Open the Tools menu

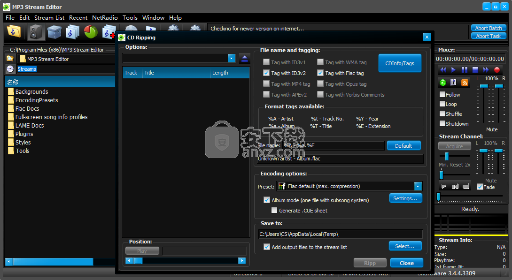click(x=130, y=18)
